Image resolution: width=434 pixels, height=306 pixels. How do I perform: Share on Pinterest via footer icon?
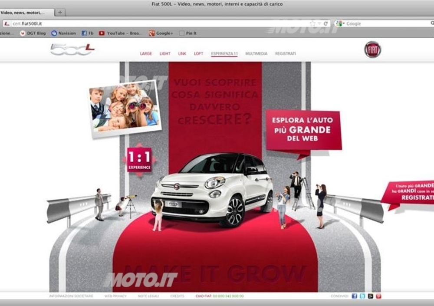pyautogui.click(x=378, y=296)
